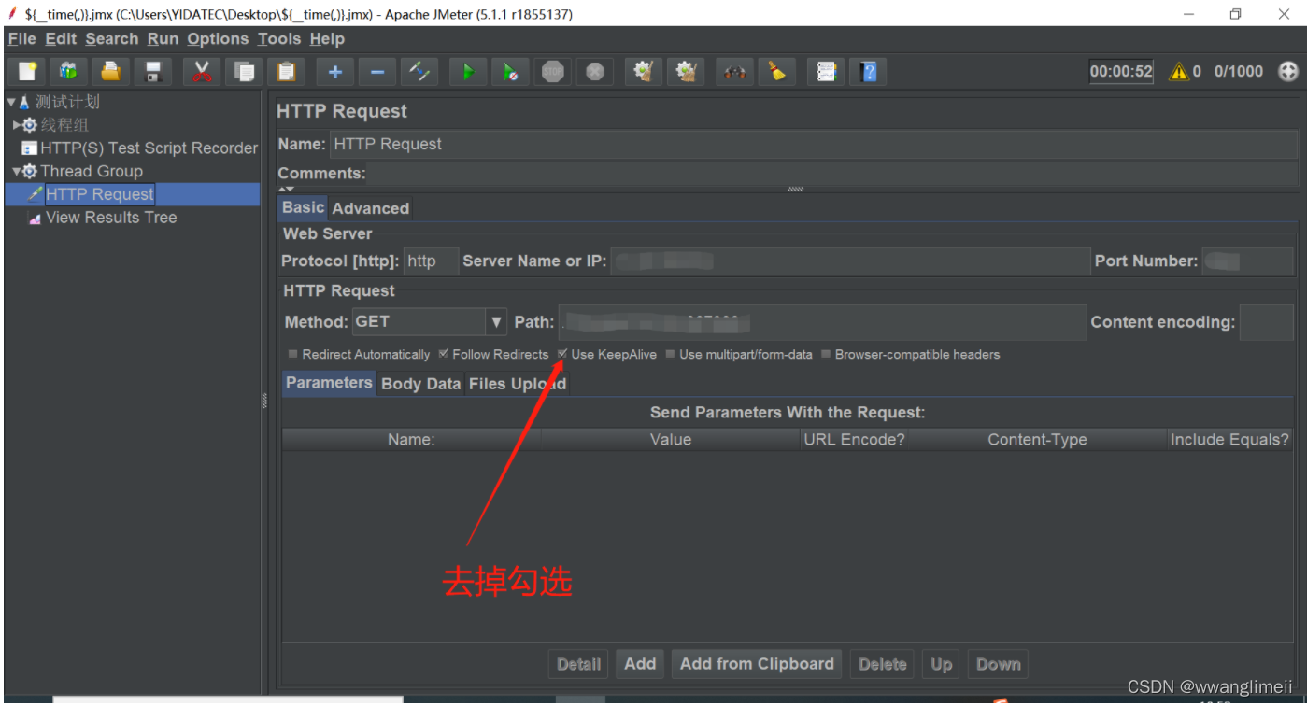Click the Protocol http input field
Viewport: 1307px width, 706px height.
tap(431, 261)
